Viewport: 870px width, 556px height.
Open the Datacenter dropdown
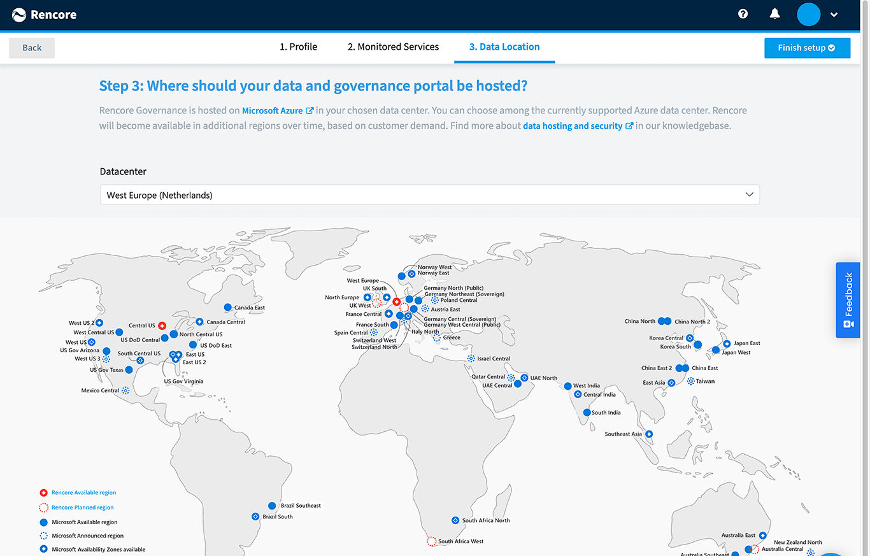tap(430, 195)
